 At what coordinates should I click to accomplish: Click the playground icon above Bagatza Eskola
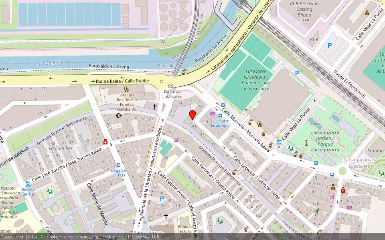click(220, 221)
